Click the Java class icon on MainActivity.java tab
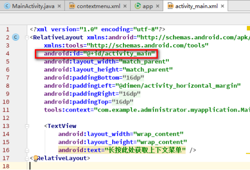 pyautogui.click(x=7, y=6)
